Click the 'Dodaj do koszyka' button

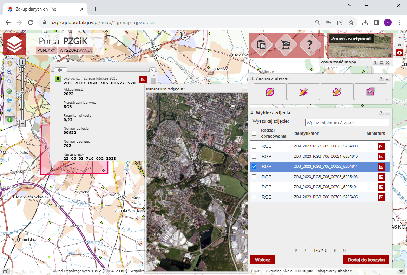point(366,260)
